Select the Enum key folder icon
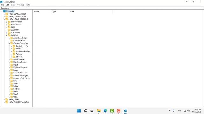 [x=14, y=48]
